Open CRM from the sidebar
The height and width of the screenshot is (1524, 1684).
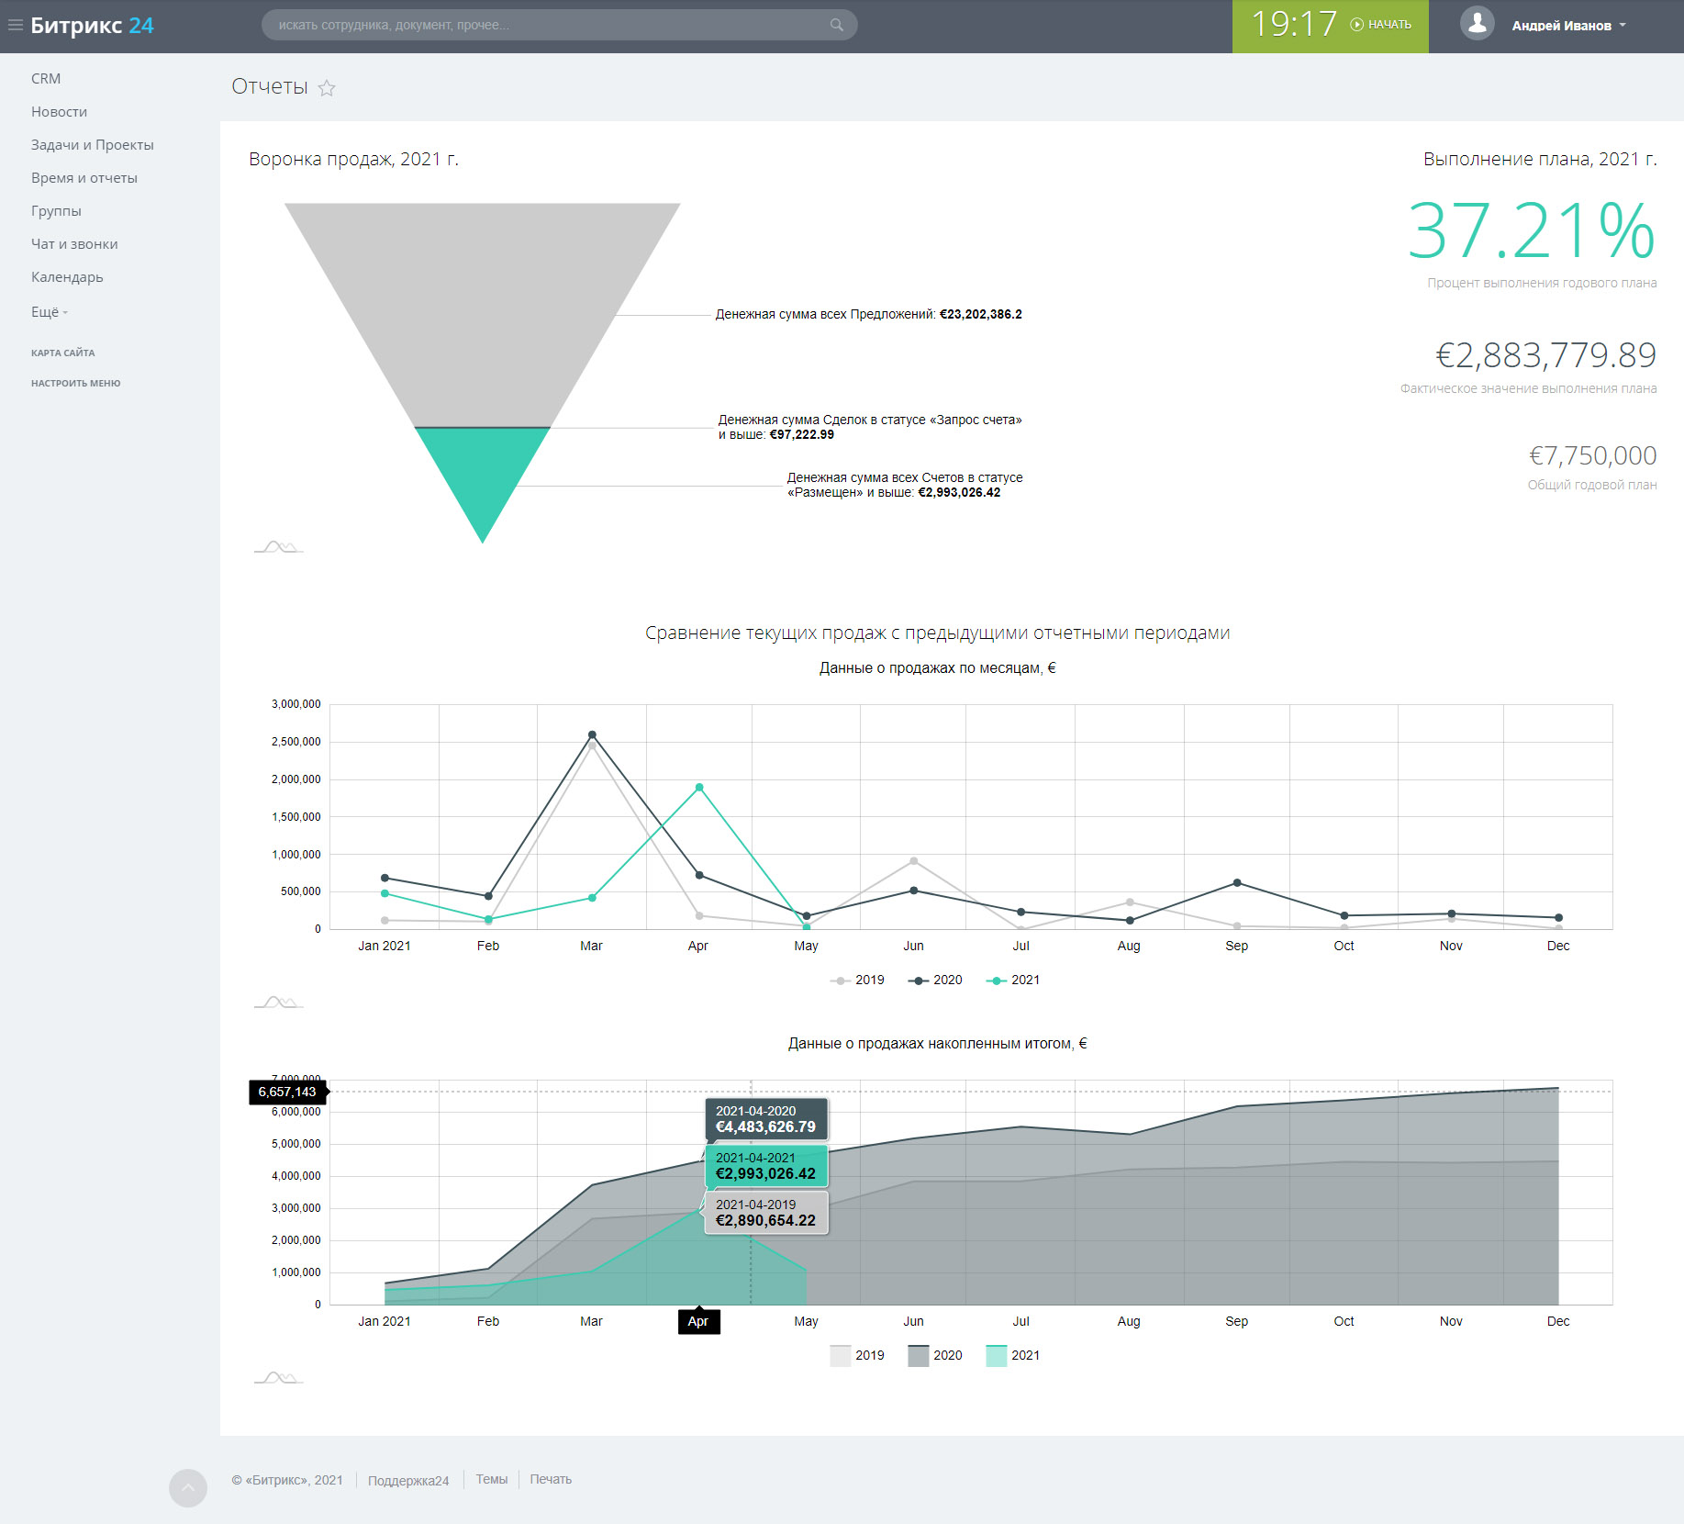coord(46,79)
